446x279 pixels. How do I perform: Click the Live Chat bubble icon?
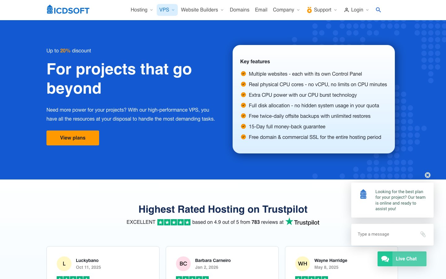(385, 259)
